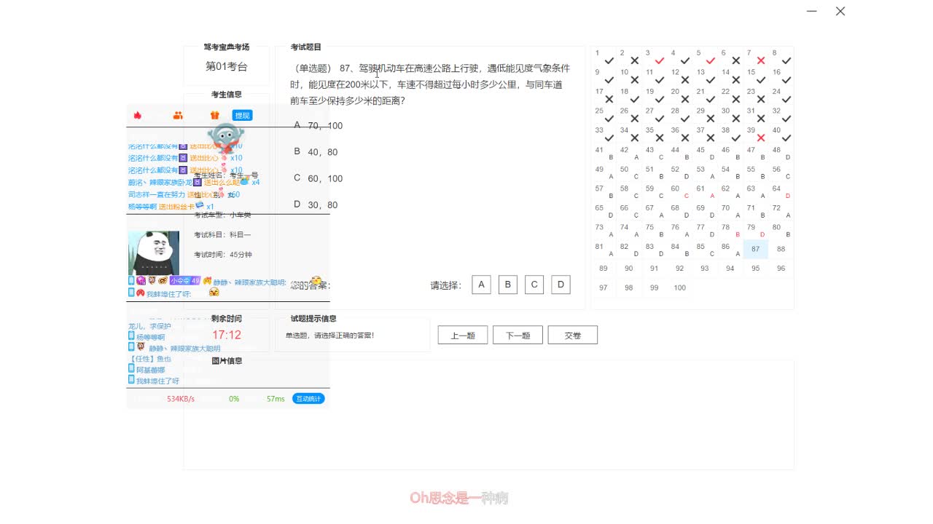Open the gift box icon in overlay
The height and width of the screenshot is (524, 933).
click(214, 115)
